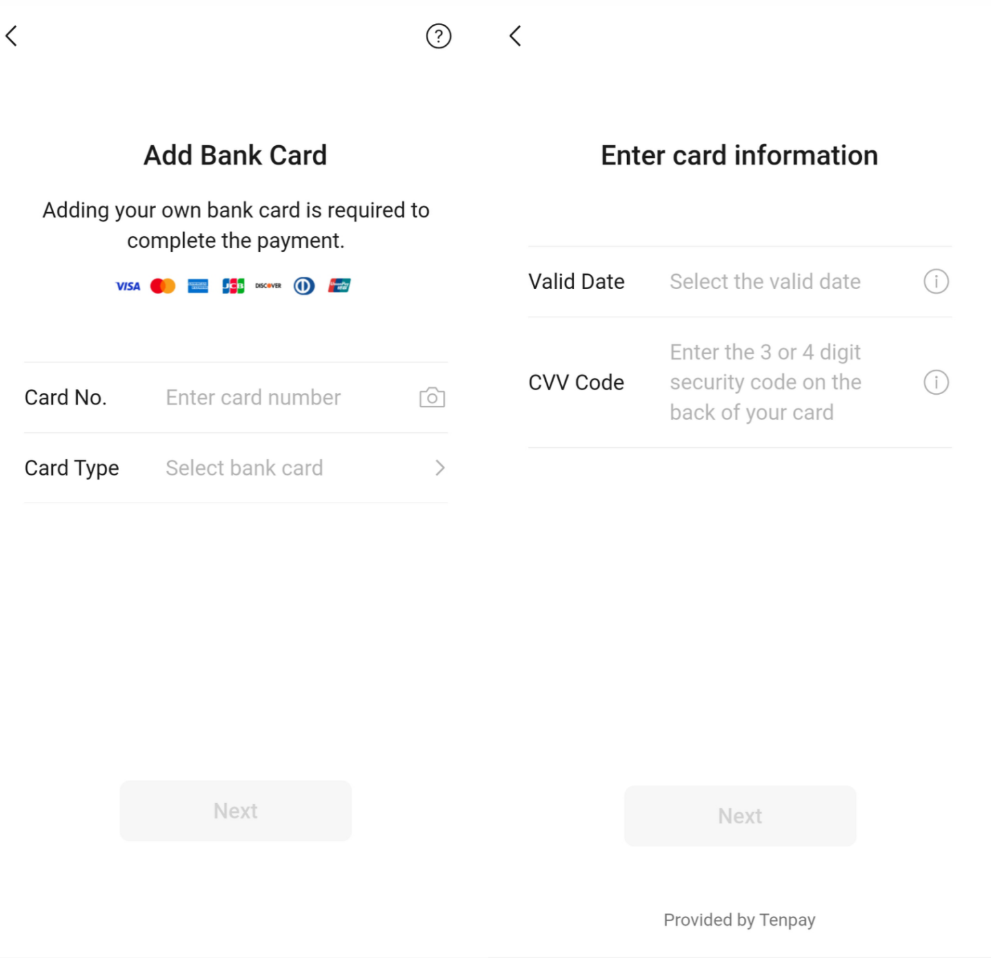View info about the CVV Code field
The width and height of the screenshot is (991, 958).
936,382
